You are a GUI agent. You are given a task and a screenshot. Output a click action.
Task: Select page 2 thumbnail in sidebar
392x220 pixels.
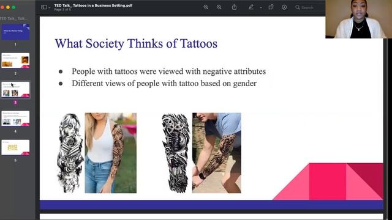point(15,61)
